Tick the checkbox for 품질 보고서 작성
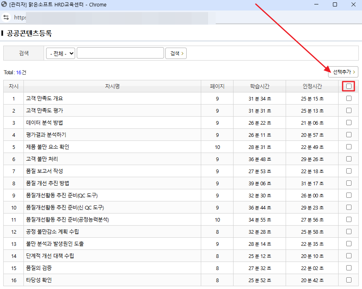This screenshot has height=289, width=362. [x=349, y=171]
